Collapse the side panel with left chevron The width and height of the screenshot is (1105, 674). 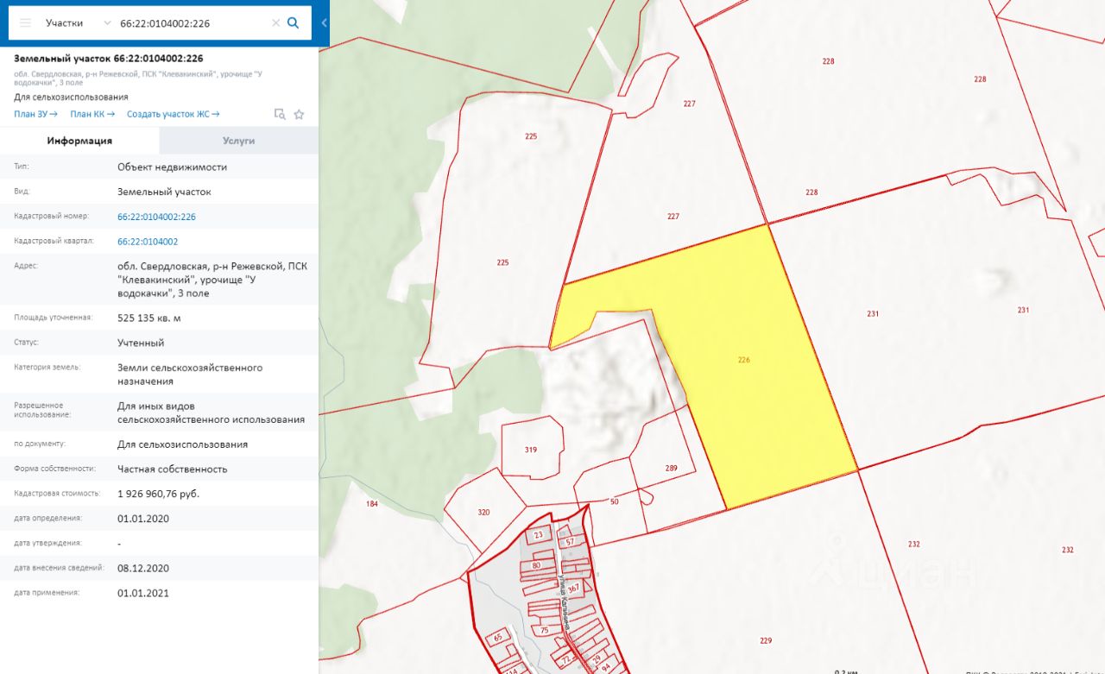(x=324, y=23)
